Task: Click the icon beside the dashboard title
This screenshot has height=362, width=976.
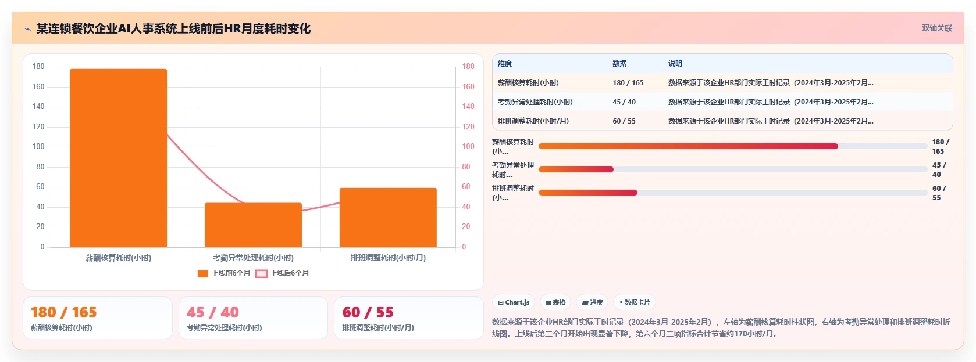Action: tap(27, 29)
